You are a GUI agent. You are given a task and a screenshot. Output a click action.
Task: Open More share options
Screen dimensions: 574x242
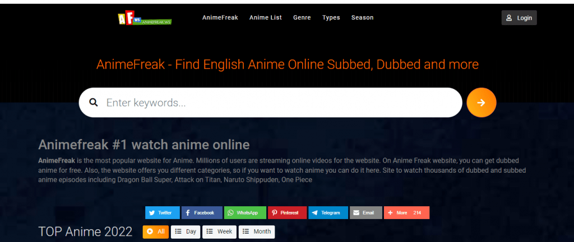406,212
